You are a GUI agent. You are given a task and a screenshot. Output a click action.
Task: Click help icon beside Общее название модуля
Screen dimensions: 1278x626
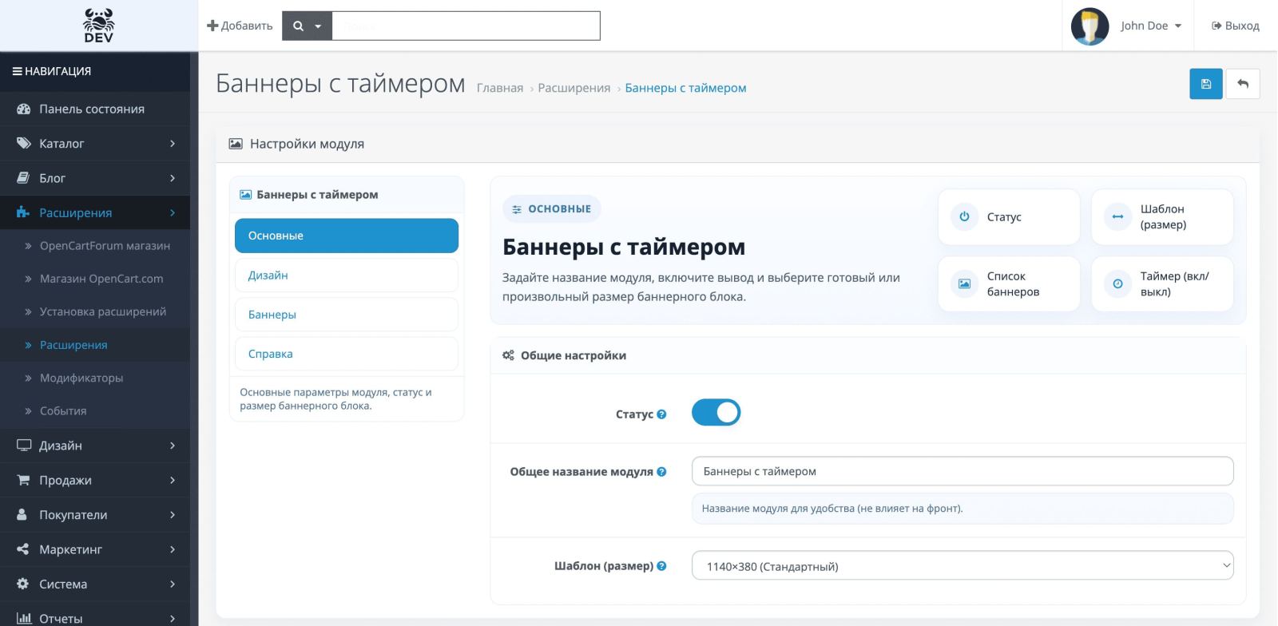click(x=661, y=472)
